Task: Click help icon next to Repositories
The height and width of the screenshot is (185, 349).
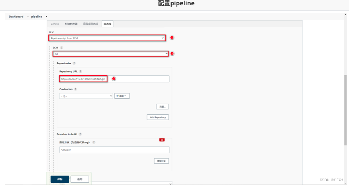Action: pyautogui.click(x=74, y=63)
